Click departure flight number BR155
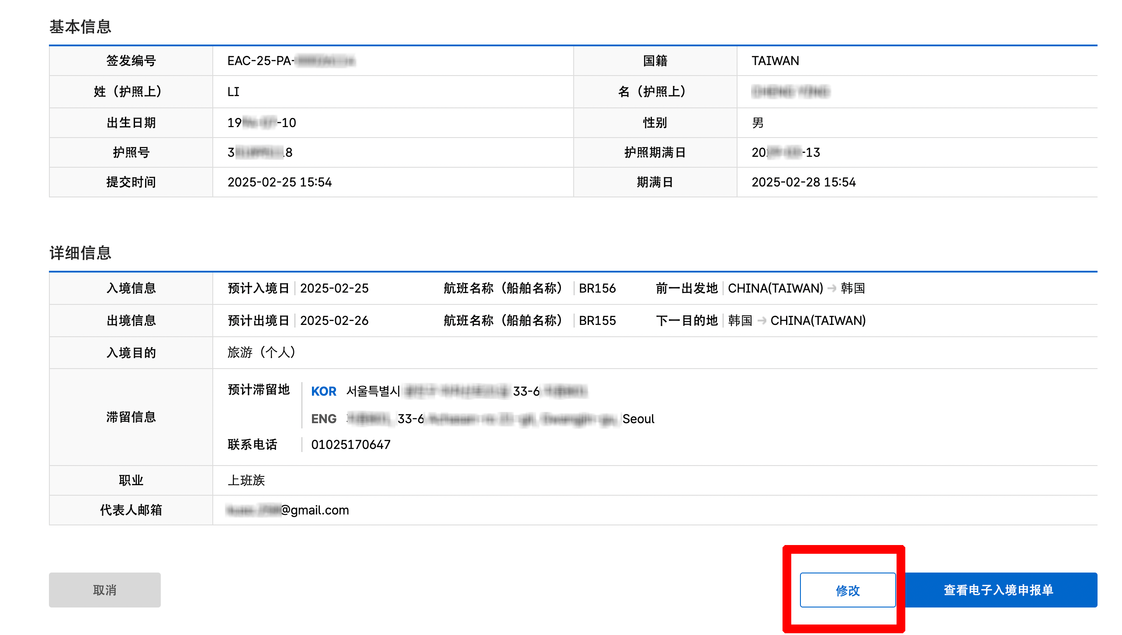Image resolution: width=1122 pixels, height=635 pixels. [597, 321]
